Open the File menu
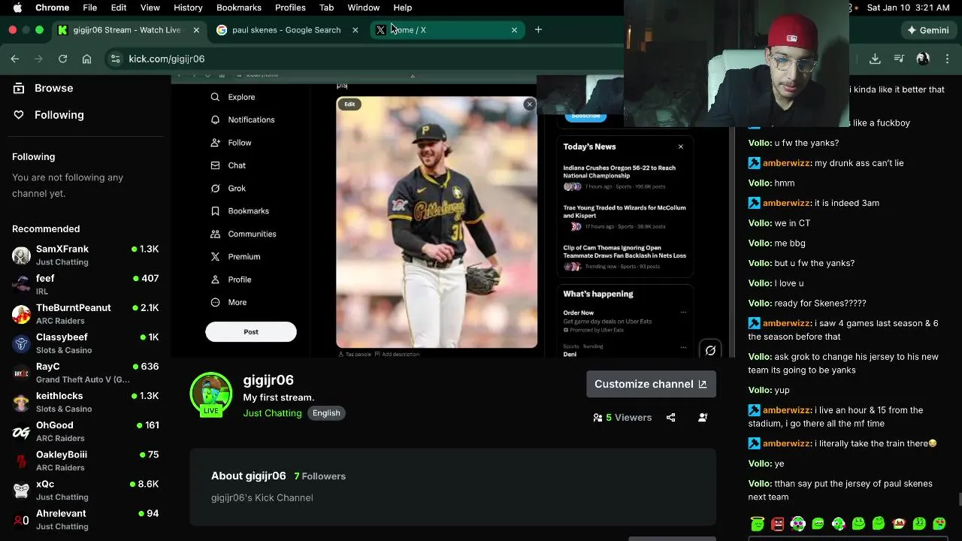The height and width of the screenshot is (541, 962). click(89, 8)
